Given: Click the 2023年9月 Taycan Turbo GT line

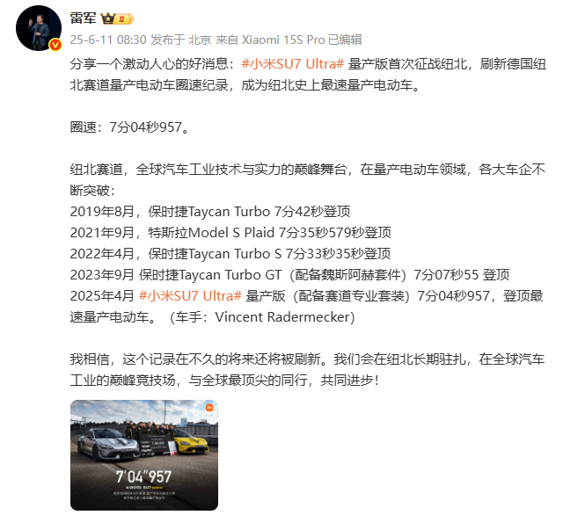Looking at the screenshot, I should (289, 275).
